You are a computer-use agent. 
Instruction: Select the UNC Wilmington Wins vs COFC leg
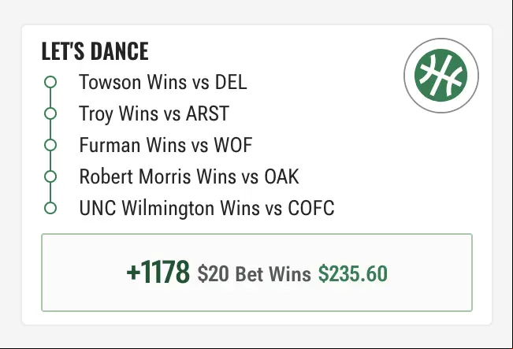(206, 208)
